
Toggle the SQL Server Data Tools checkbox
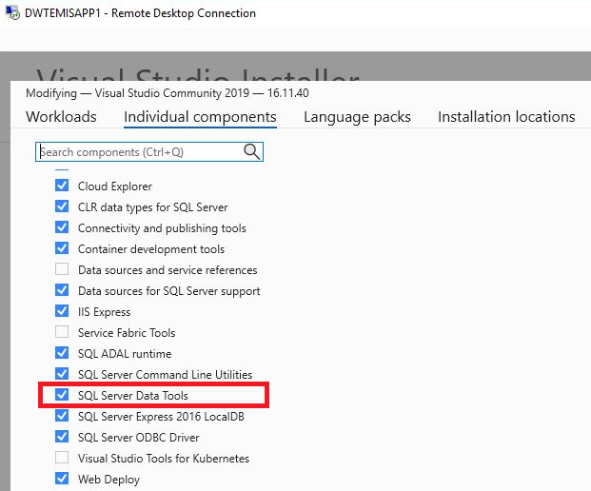click(x=62, y=395)
